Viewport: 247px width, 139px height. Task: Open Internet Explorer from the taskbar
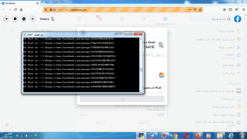pyautogui.click(x=231, y=136)
